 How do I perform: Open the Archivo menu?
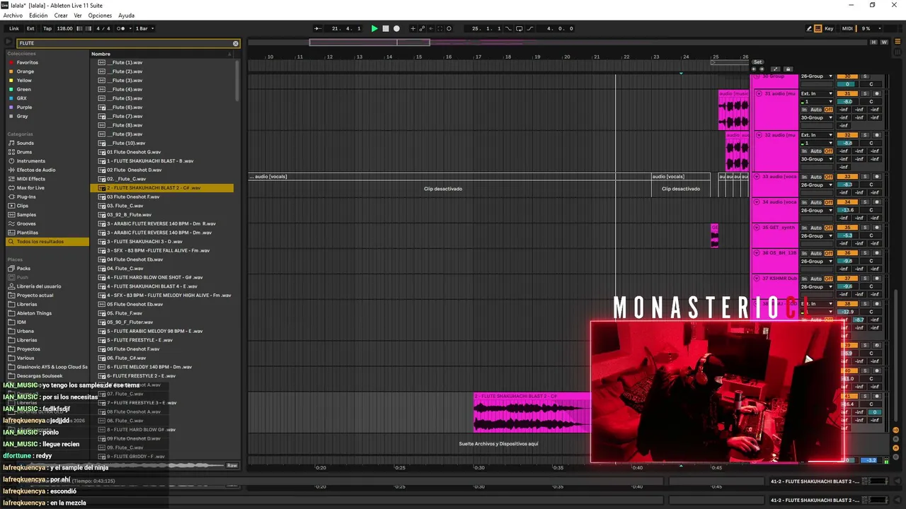tap(13, 16)
